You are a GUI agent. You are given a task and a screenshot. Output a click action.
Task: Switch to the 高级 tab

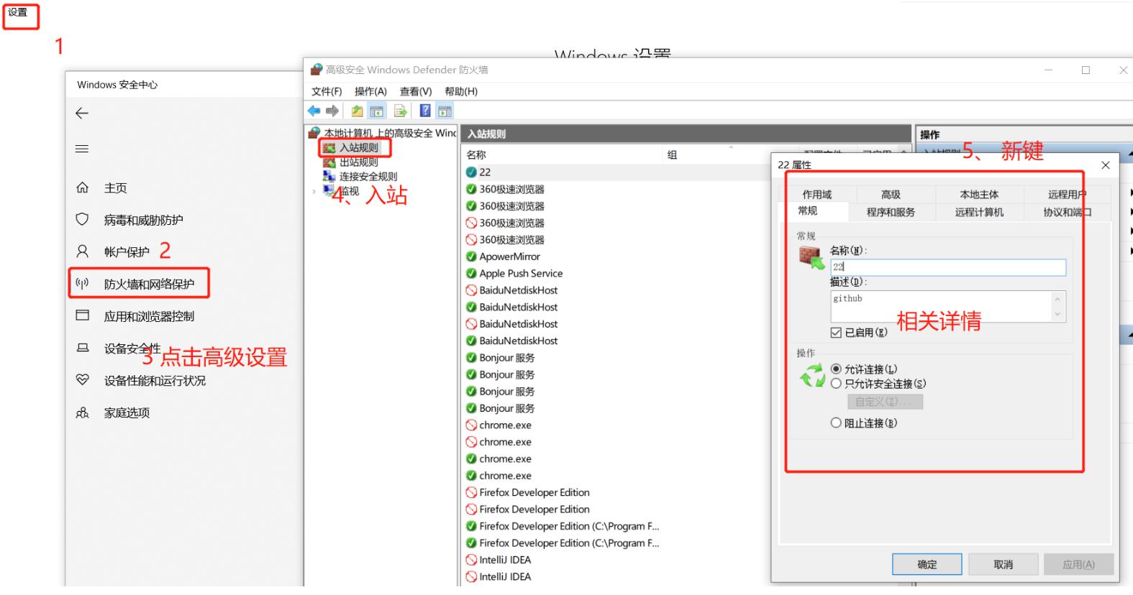[x=891, y=194]
